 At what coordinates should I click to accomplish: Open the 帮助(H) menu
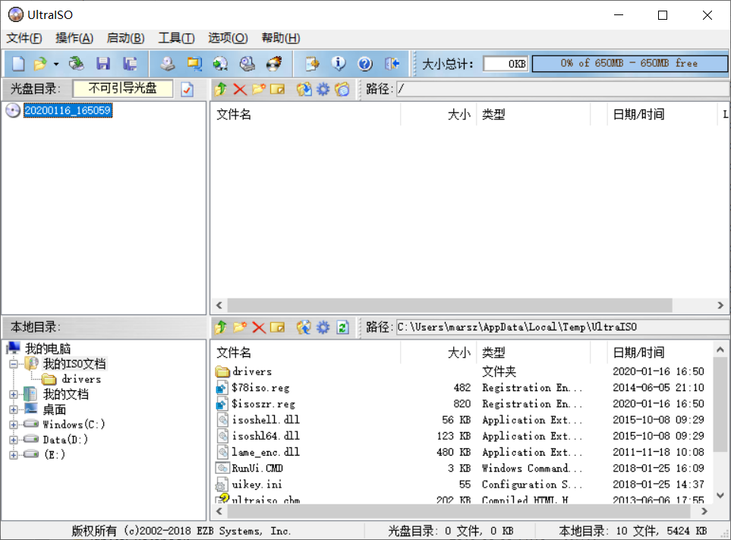pyautogui.click(x=281, y=38)
